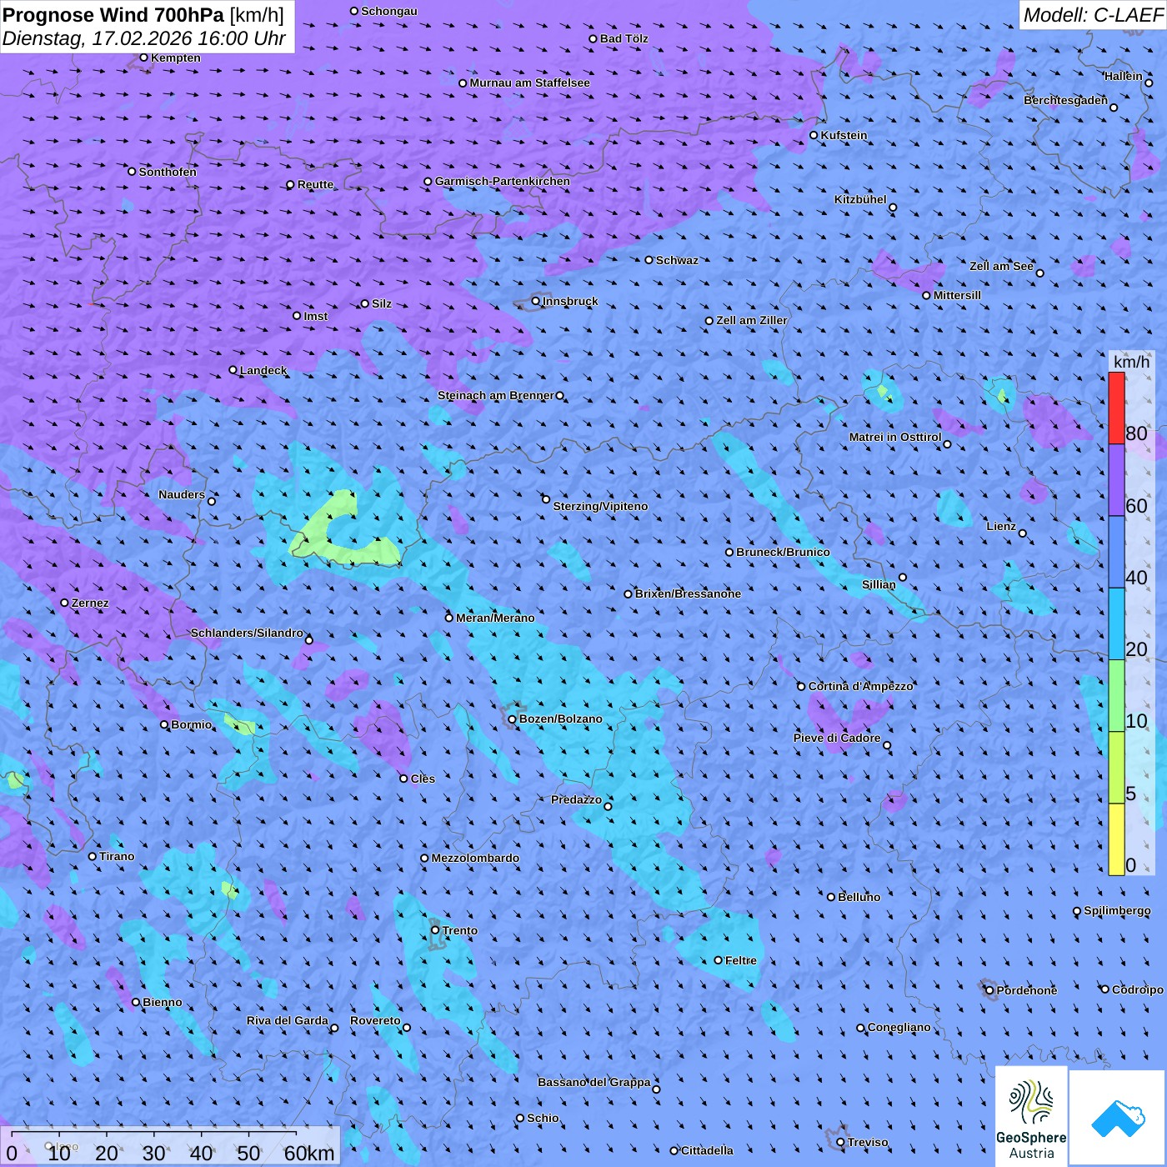Screen dimensions: 1167x1167
Task: Click the red 80 km/h legend color
Action: 1116,408
